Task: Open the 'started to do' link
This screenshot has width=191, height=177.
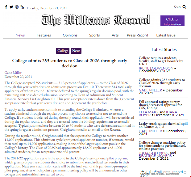Action: (x=54, y=174)
